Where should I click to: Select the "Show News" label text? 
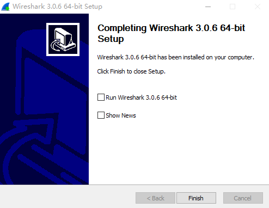pyautogui.click(x=121, y=115)
